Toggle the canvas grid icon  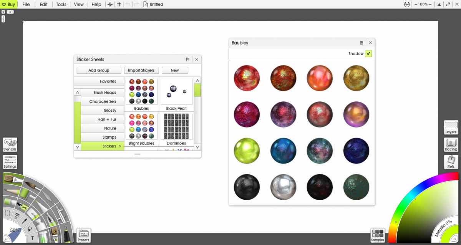pyautogui.click(x=119, y=4)
